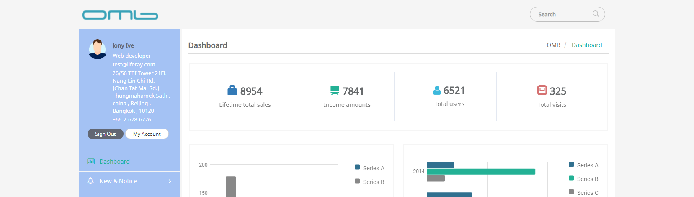This screenshot has height=197, width=694.
Task: Toggle Series B in the column chart legend
Action: (369, 182)
